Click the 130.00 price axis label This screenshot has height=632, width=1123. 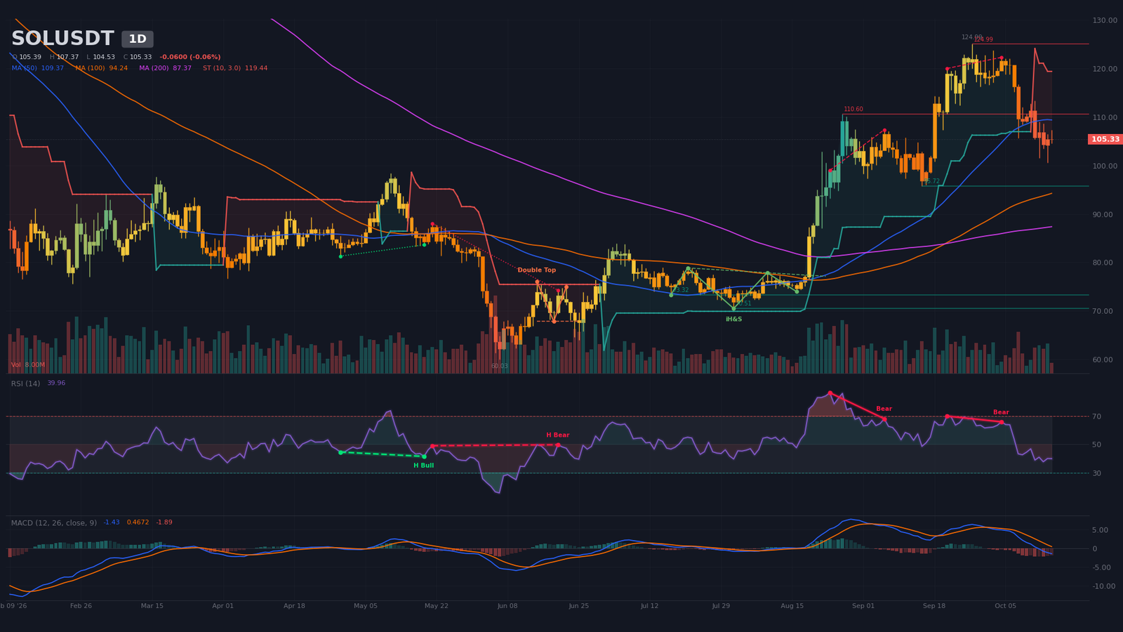click(x=1105, y=20)
